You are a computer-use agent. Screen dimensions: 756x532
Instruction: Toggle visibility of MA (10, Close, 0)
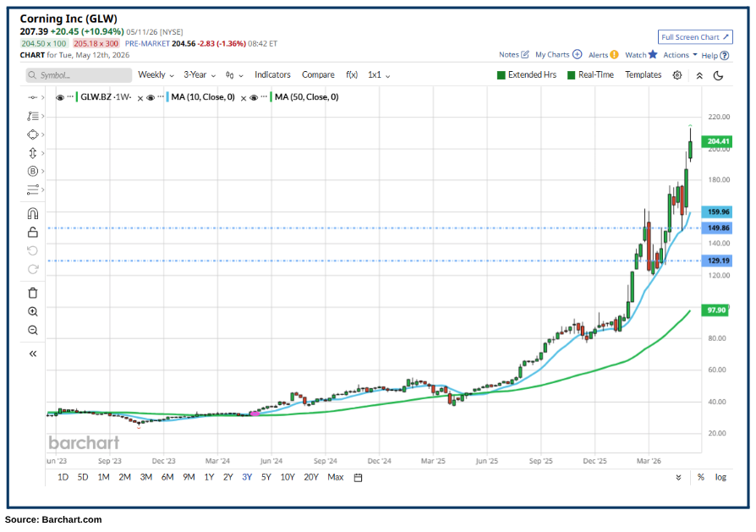[151, 97]
